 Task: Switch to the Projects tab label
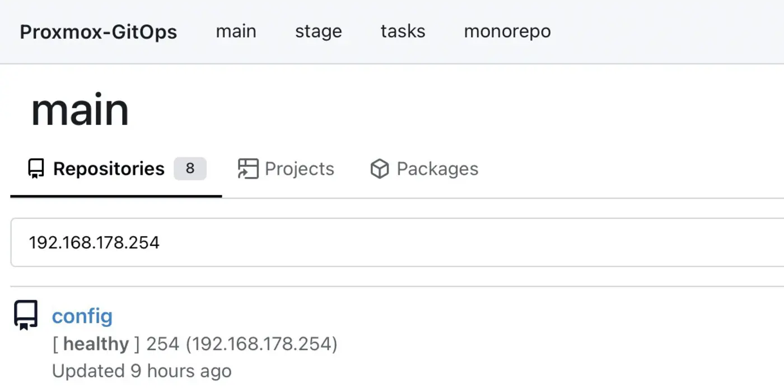(299, 169)
